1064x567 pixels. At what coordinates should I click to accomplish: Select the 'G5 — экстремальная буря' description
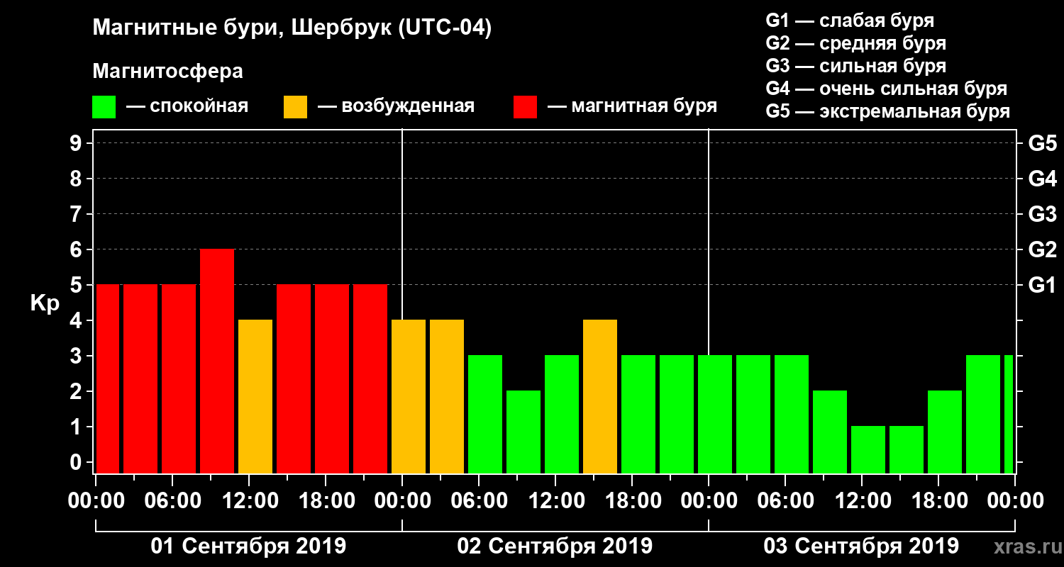click(x=887, y=112)
